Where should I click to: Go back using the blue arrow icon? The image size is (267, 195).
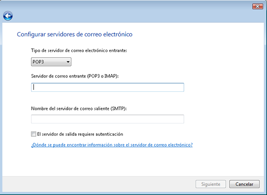(8, 16)
